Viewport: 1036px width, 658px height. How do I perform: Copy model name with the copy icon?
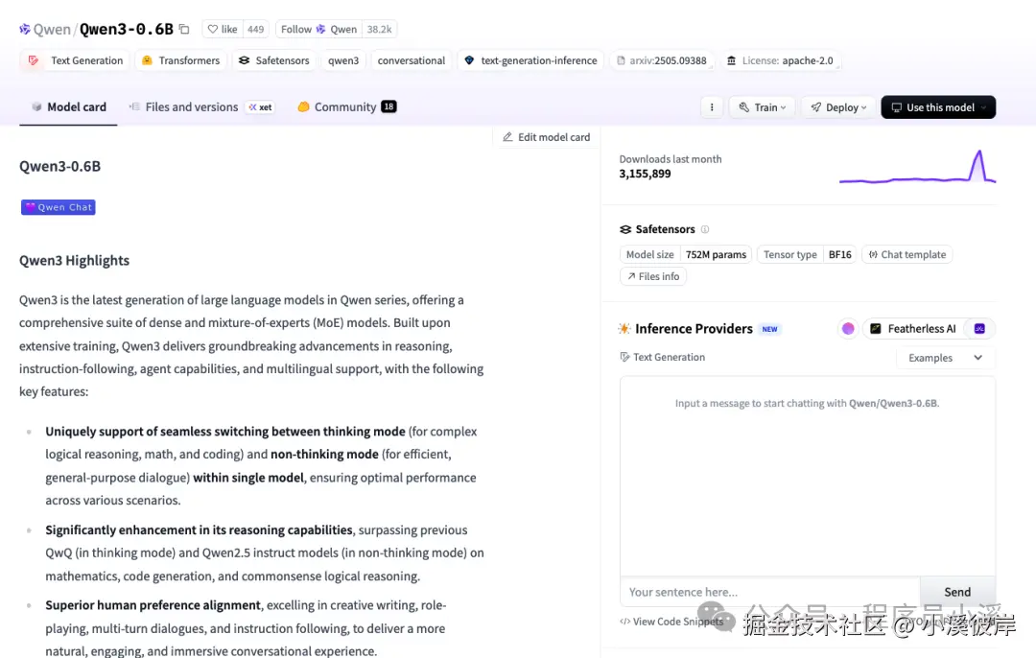[x=184, y=29]
